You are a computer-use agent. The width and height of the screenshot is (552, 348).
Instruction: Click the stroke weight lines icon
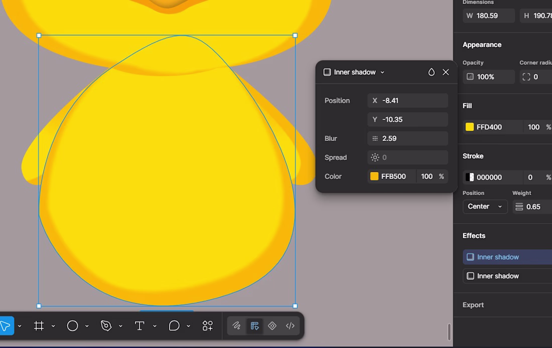pos(519,207)
